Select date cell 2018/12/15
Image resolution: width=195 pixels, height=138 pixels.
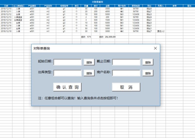coord(6,23)
